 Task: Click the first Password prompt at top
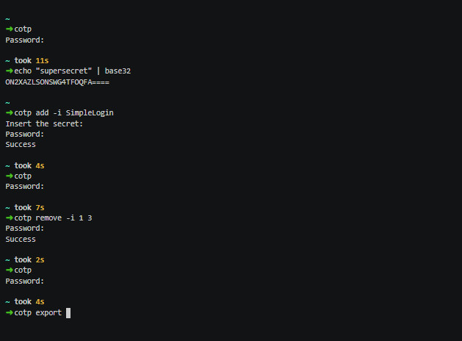click(25, 40)
